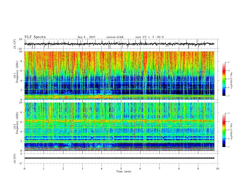Click the "Time (min)" axis label
The height and width of the screenshot is (189, 245).
point(124,171)
